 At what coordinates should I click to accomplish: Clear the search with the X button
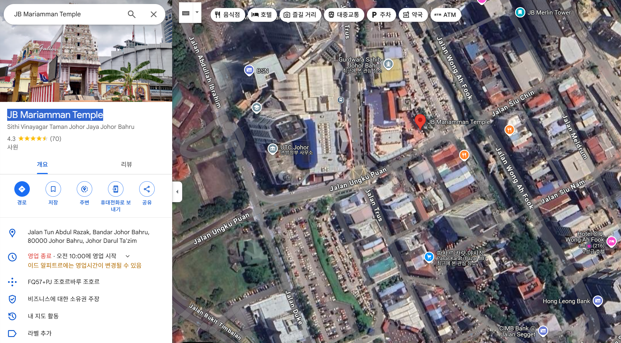pyautogui.click(x=154, y=14)
